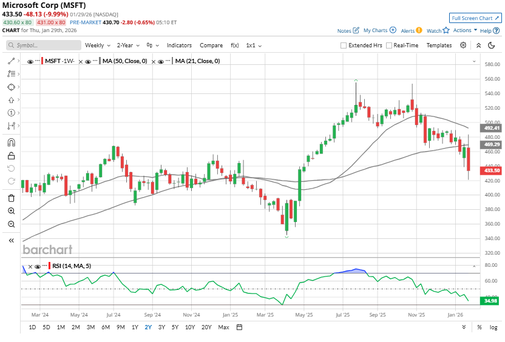Open chart settings gear icon
505x342 pixels.
click(x=463, y=45)
